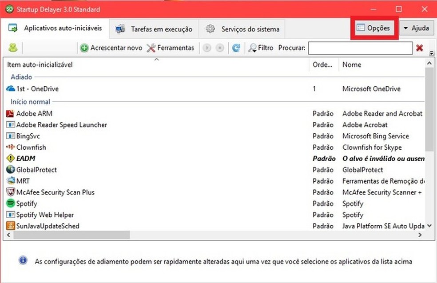Click the Clownfish for Skype name cell
The image size is (437, 283).
pos(372,147)
